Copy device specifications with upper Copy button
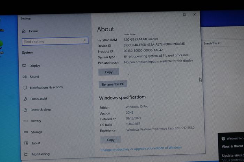The image size is (244, 162). (x=109, y=72)
